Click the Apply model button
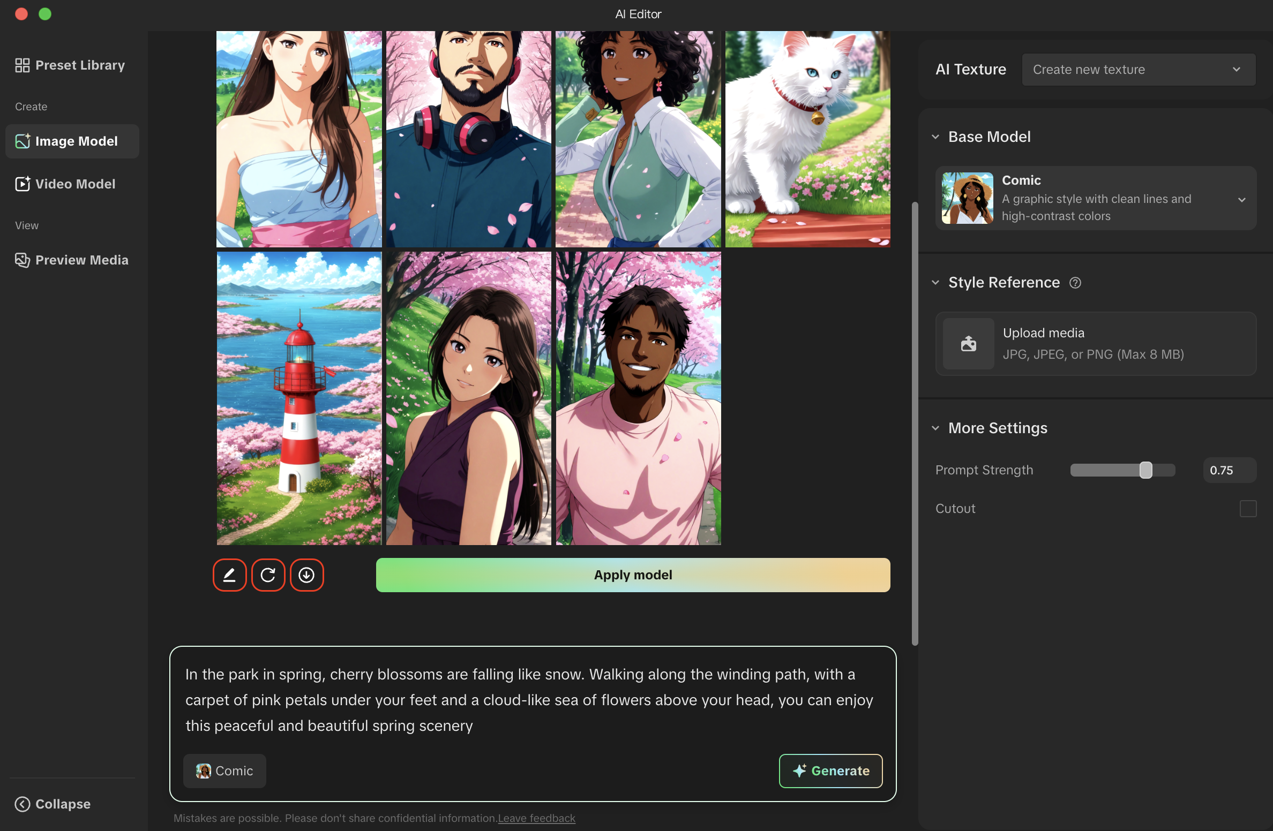This screenshot has height=831, width=1273. [x=633, y=575]
